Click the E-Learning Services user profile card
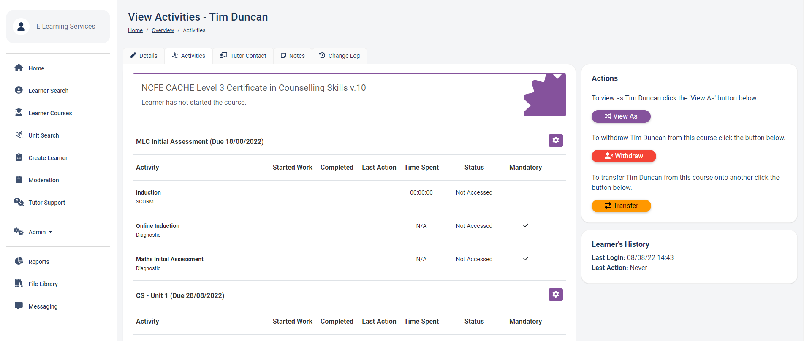The height and width of the screenshot is (341, 804). 58,27
